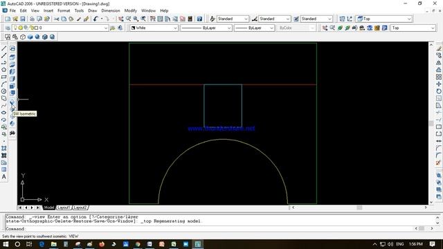Image resolution: width=443 pixels, height=249 pixels.
Task: Open the Camera view tool icon
Action: click(12, 133)
